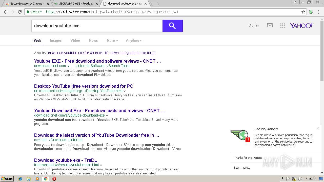Go to Yahoo home via the logo
This screenshot has height=182, width=324.
[x=301, y=26]
